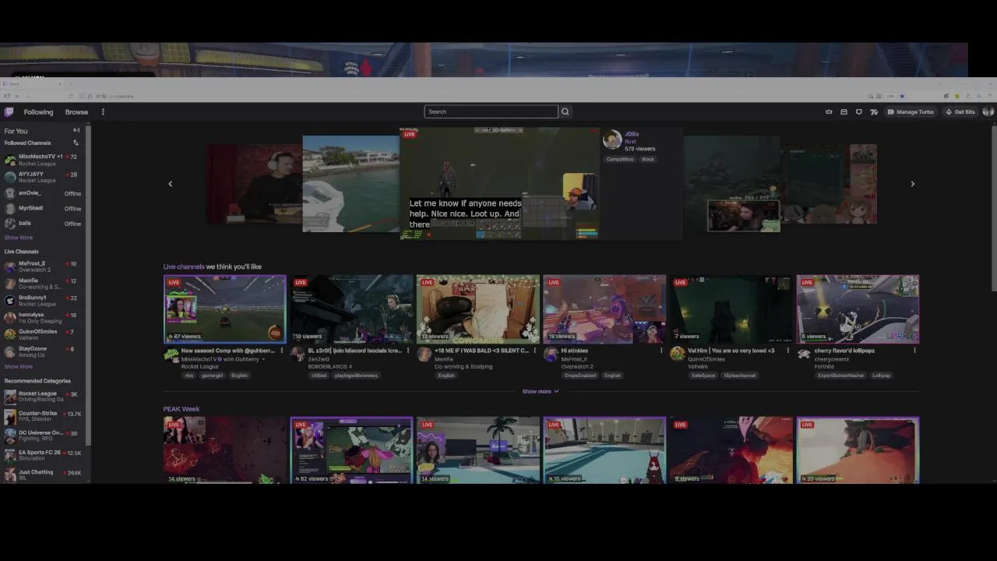
Task: Open BroBunny1 in Live Channels sidebar
Action: pos(44,300)
